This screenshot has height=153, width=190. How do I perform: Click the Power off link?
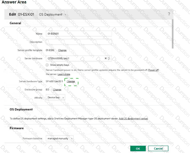pos(153,70)
